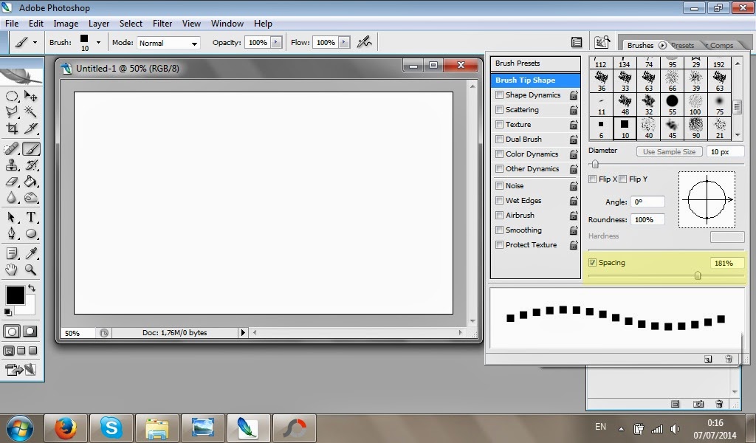Adjust the Spacing slider handle
This screenshot has height=443, width=756.
(698, 275)
